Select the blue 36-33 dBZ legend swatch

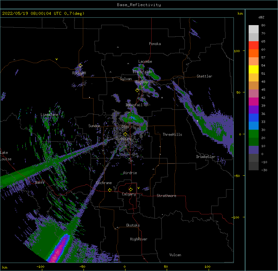(253, 117)
